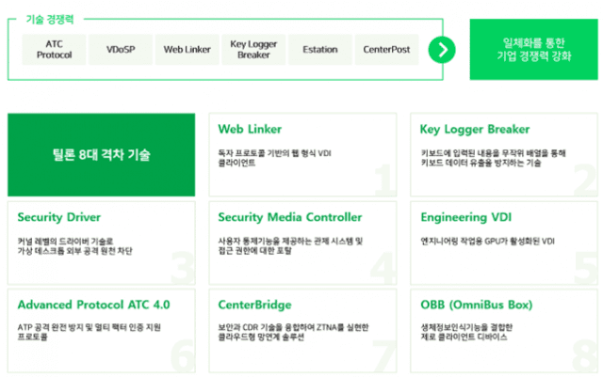Click the Estation tile

pos(320,50)
